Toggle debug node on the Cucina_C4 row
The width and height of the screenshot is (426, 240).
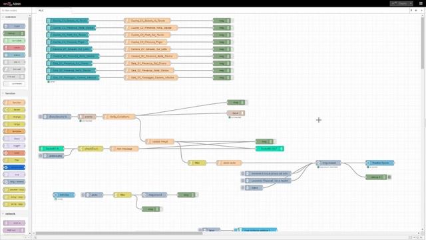232,42
